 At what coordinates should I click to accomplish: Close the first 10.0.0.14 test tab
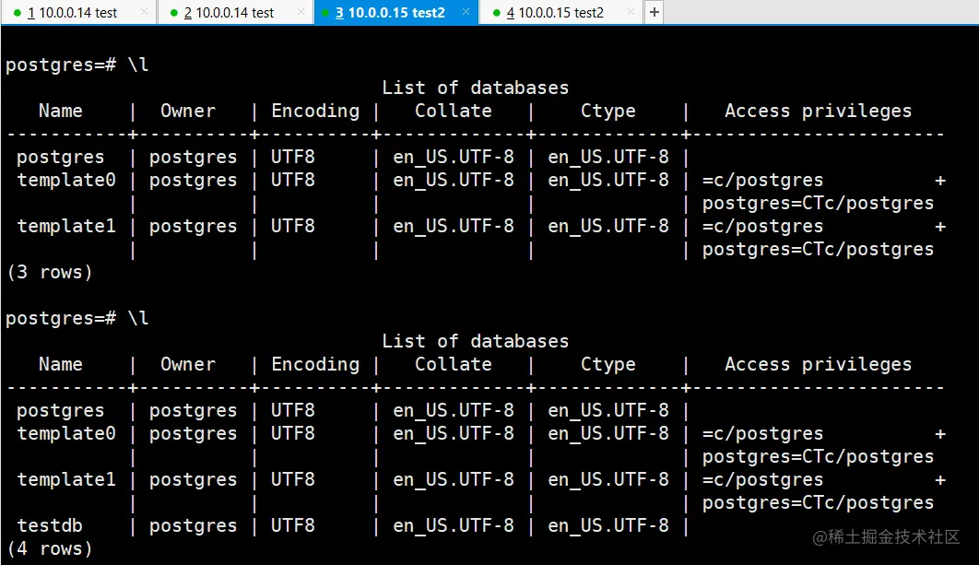tap(144, 13)
